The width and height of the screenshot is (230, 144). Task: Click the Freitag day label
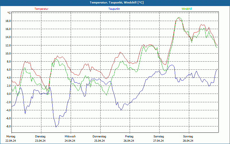[129, 137]
